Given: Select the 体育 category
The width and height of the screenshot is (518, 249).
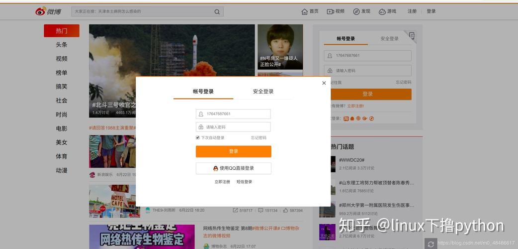Looking at the screenshot, I should [x=62, y=156].
